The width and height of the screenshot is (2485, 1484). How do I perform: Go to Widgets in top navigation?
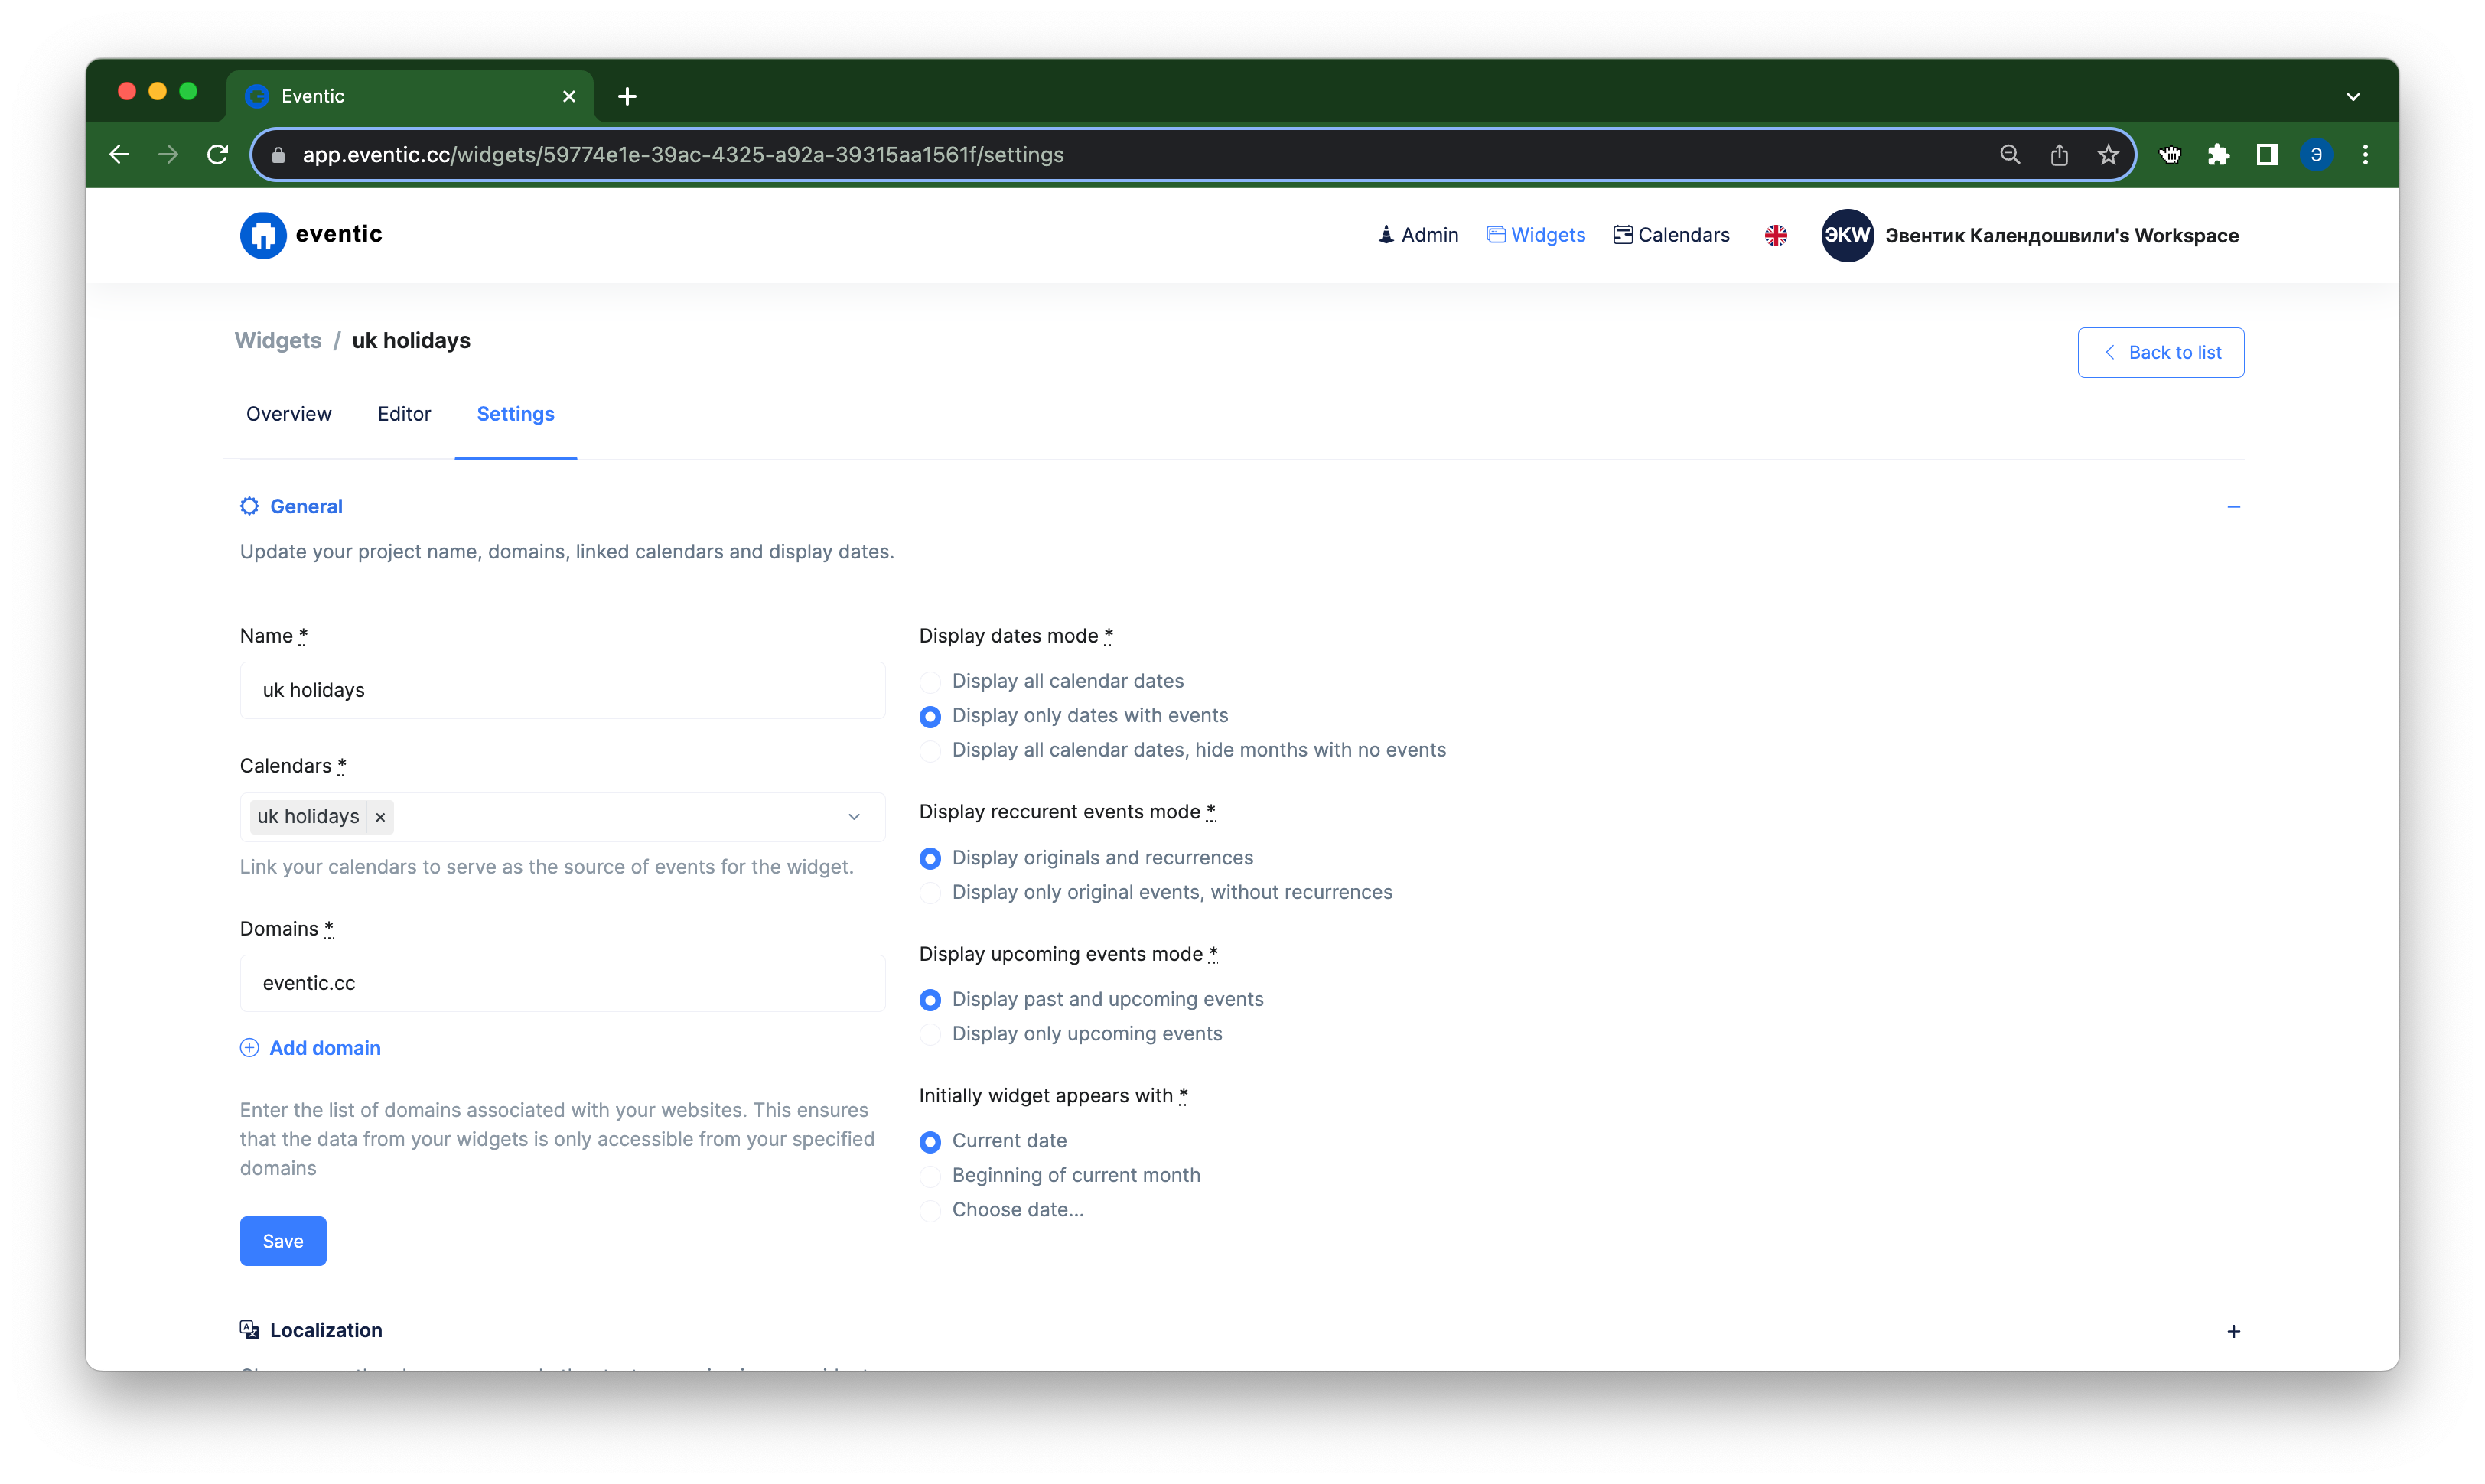click(1535, 235)
